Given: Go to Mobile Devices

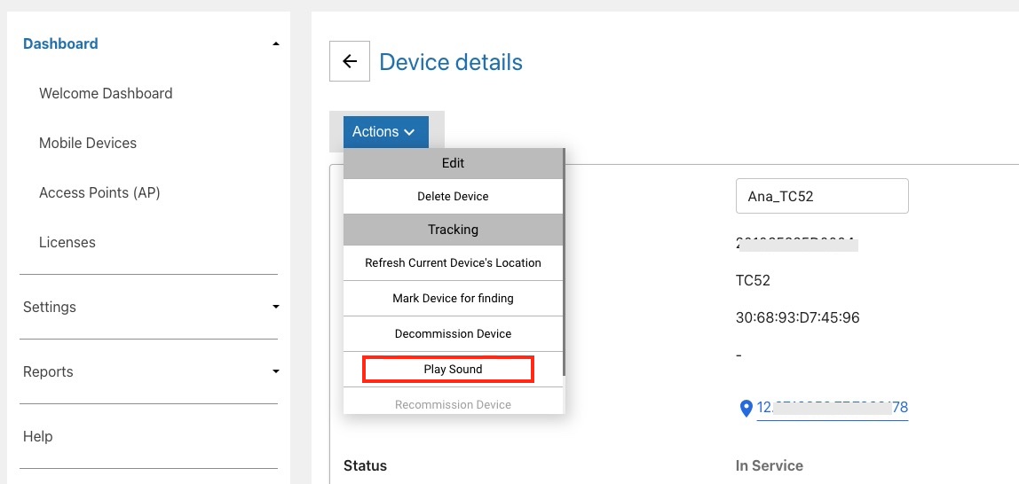Looking at the screenshot, I should point(88,143).
